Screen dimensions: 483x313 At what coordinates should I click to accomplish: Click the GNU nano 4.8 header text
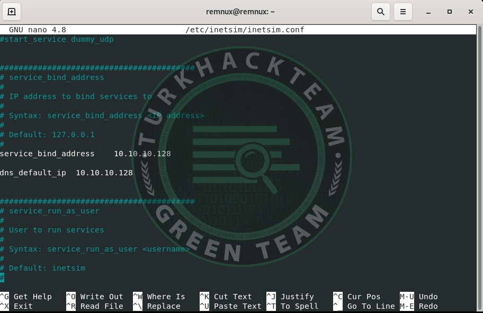tap(38, 30)
